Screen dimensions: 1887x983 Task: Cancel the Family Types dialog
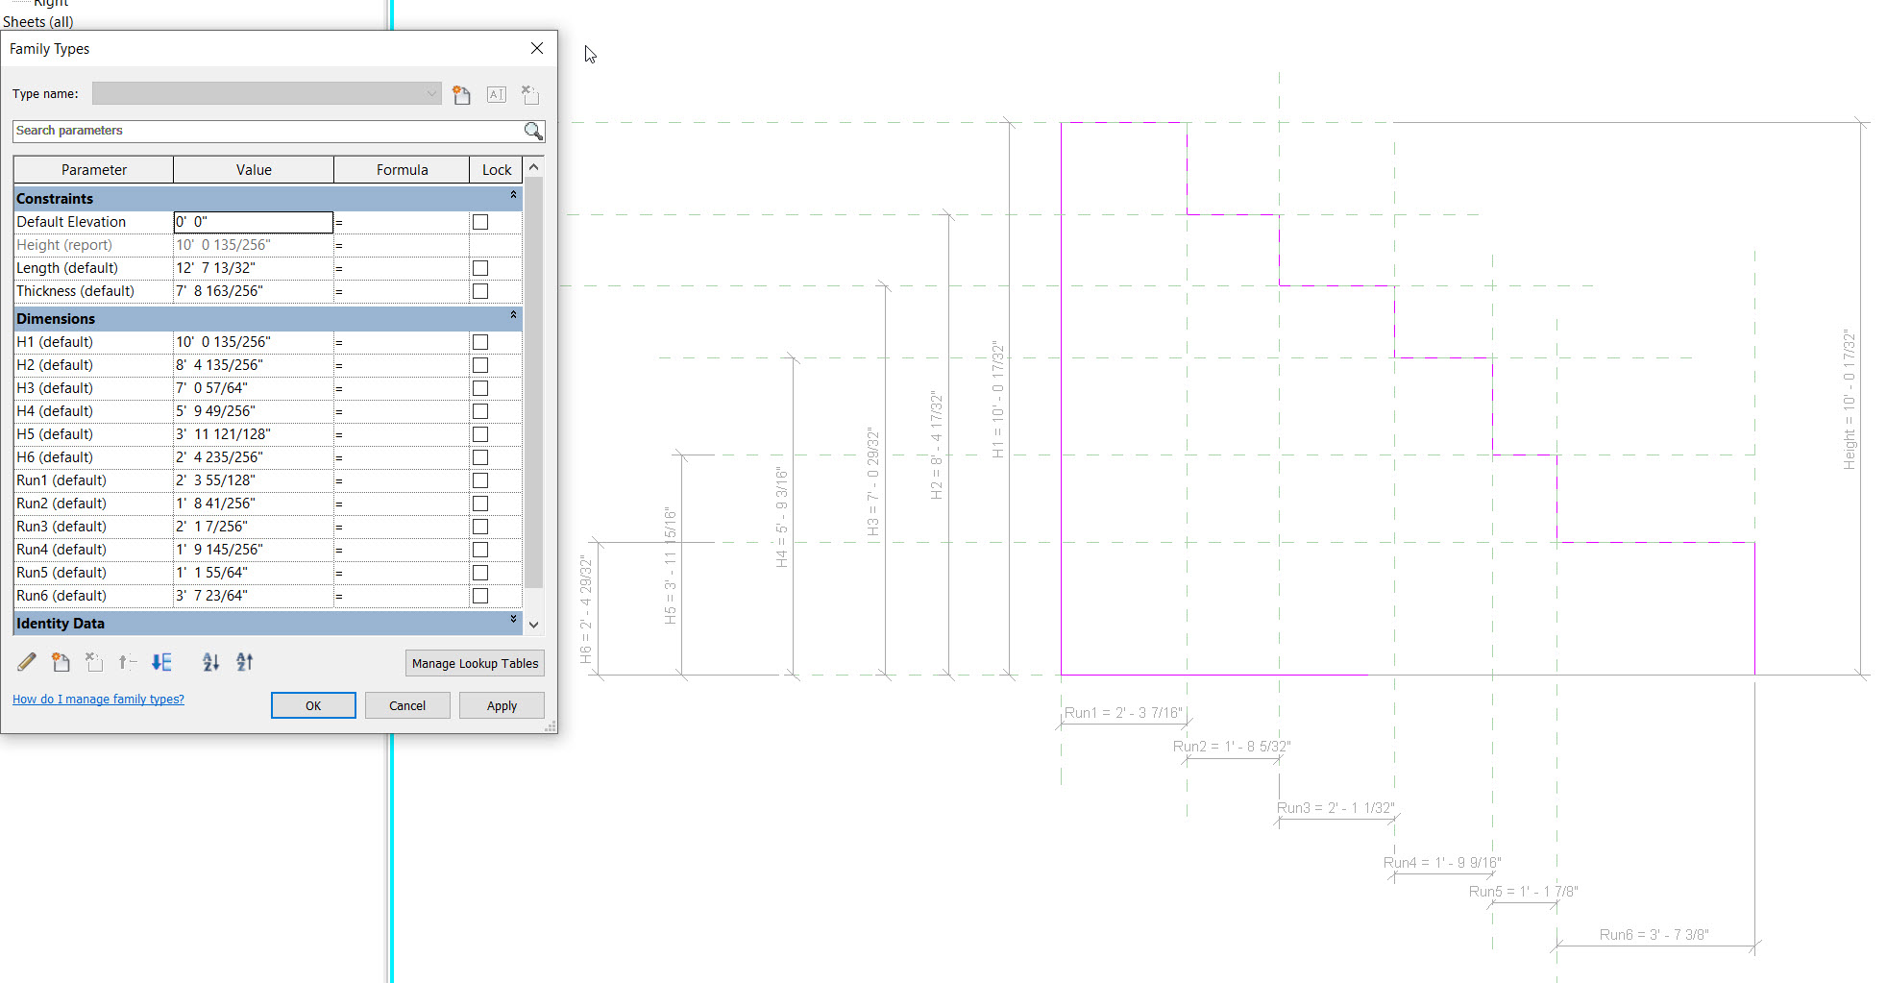click(407, 705)
